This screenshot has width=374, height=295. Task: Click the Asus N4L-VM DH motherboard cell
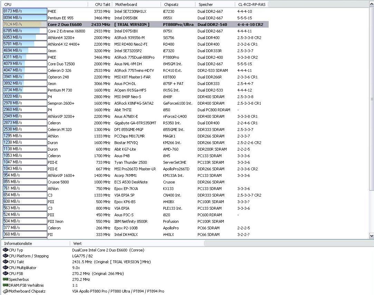(128, 64)
